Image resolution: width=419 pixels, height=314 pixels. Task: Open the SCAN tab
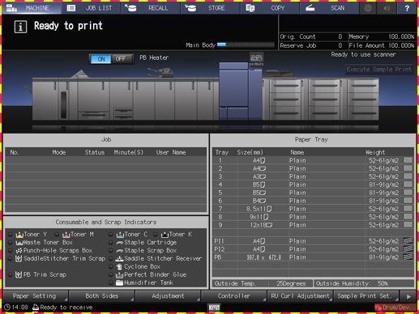329,8
